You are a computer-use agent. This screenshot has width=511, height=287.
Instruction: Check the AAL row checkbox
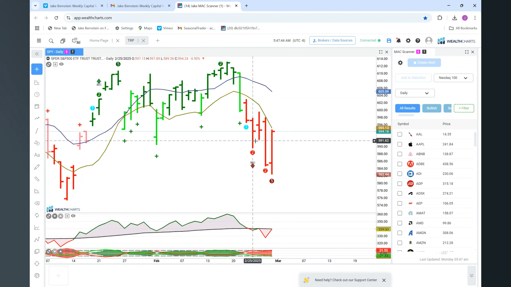[x=400, y=134]
